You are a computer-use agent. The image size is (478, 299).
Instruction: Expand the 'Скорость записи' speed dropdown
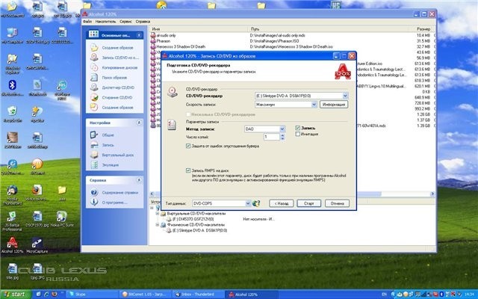[314, 105]
